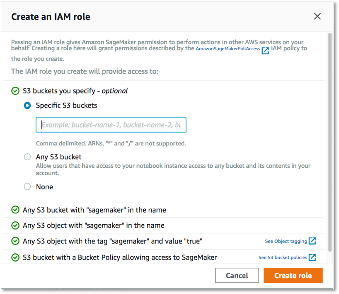Click checkmark icon for S3 object tag "sagemaker" row
The width and height of the screenshot is (339, 294).
point(15,241)
